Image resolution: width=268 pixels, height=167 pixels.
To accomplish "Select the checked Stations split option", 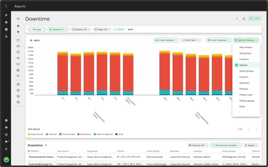I will [x=246, y=65].
